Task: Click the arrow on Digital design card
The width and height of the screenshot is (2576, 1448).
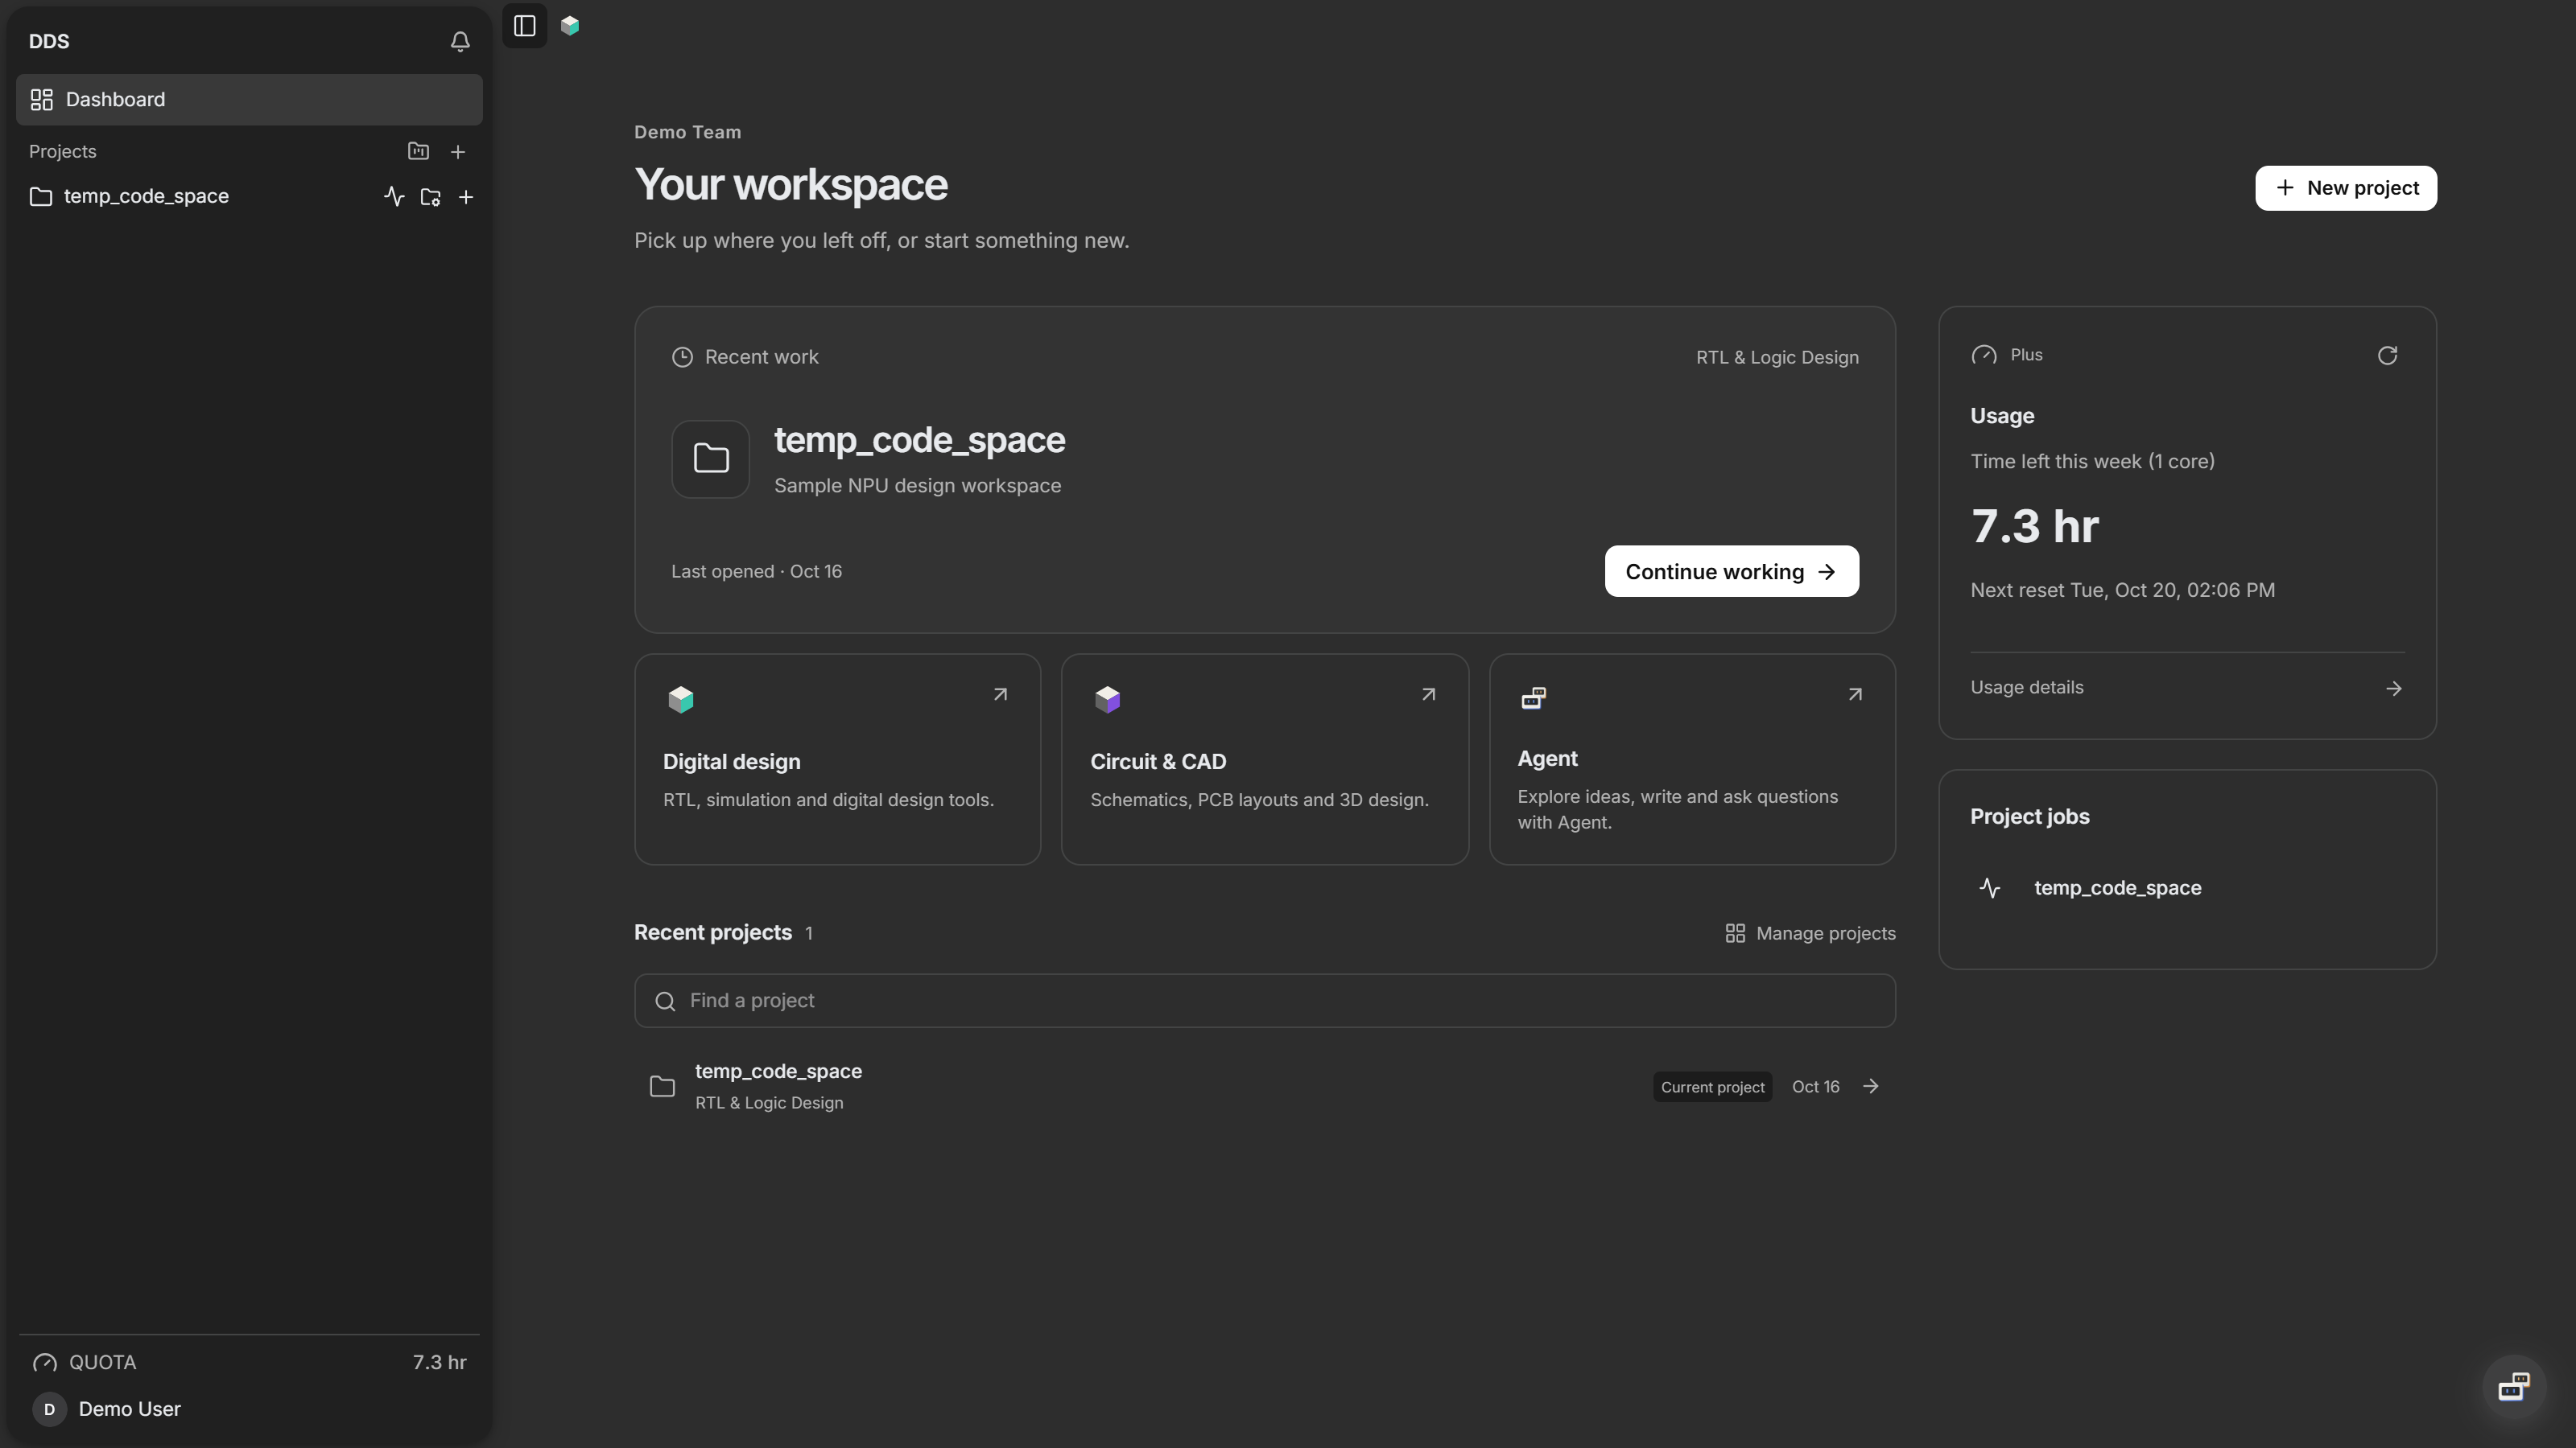Action: pyautogui.click(x=1000, y=694)
